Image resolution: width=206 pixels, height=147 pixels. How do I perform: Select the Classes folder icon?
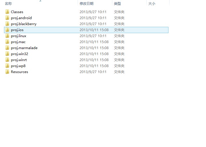point(7,12)
